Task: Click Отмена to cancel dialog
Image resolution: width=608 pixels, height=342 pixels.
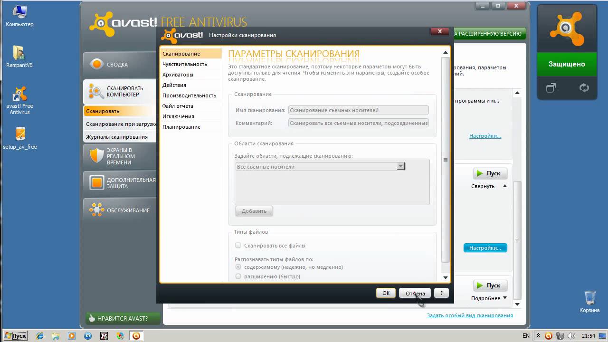Action: pyautogui.click(x=415, y=293)
